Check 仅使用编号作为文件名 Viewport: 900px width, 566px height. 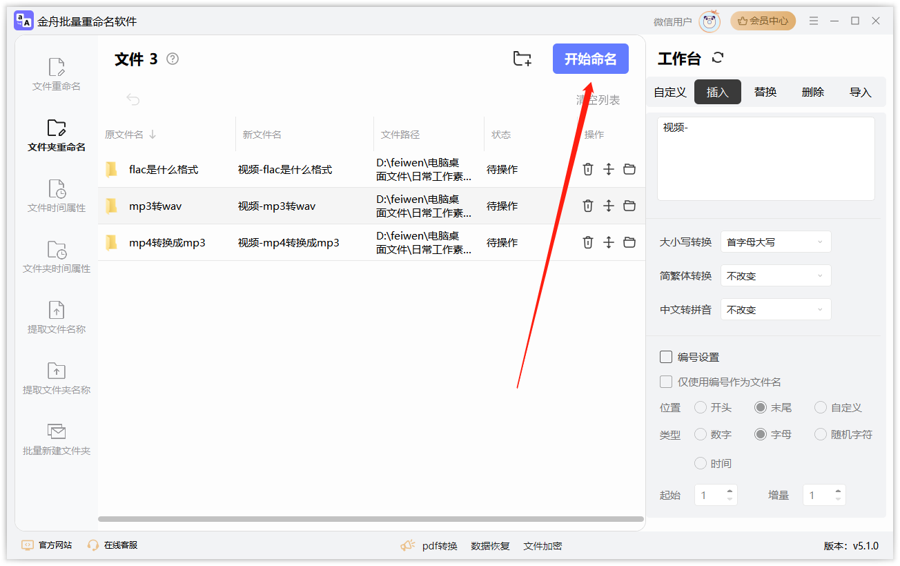(666, 381)
